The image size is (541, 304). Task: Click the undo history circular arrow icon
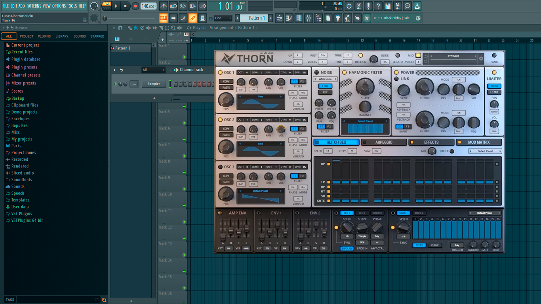click(349, 6)
